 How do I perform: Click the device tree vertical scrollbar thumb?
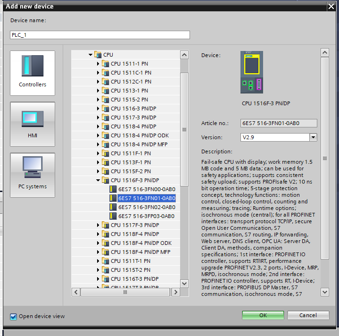click(184, 129)
